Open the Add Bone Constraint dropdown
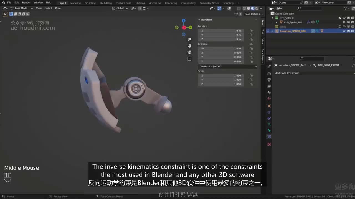355x199 pixels. coord(315,73)
